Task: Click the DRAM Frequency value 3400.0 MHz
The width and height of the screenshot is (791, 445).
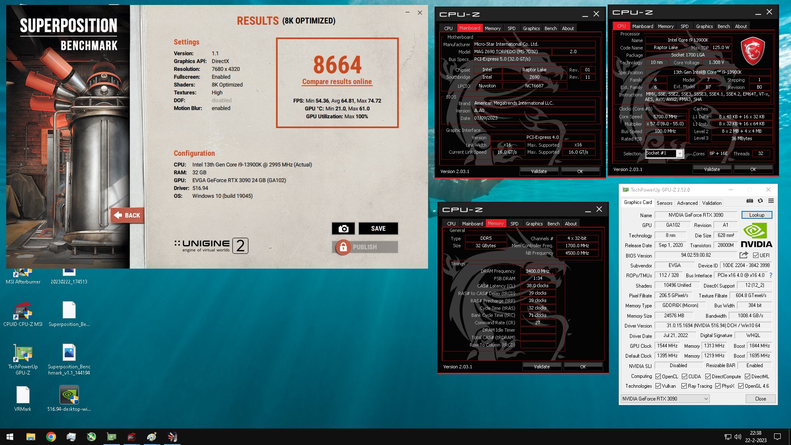Action: (537, 271)
